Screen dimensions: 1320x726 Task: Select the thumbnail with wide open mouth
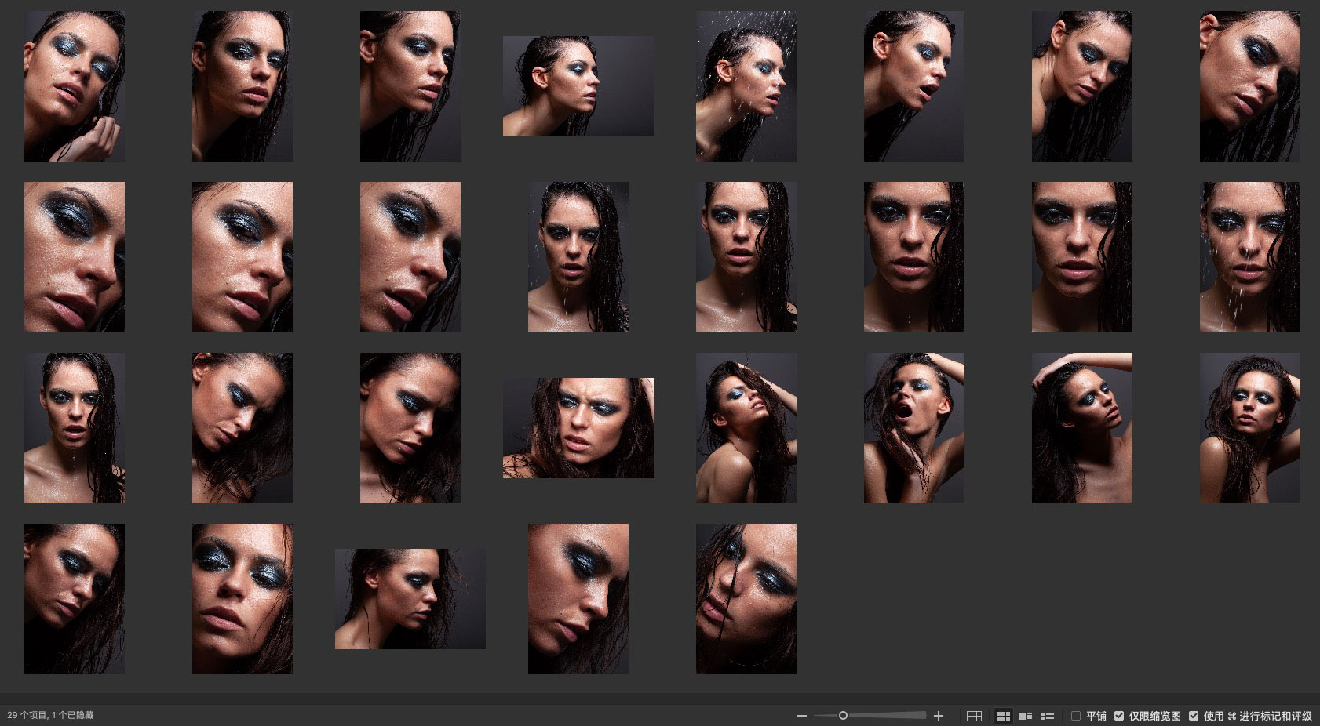(913, 428)
